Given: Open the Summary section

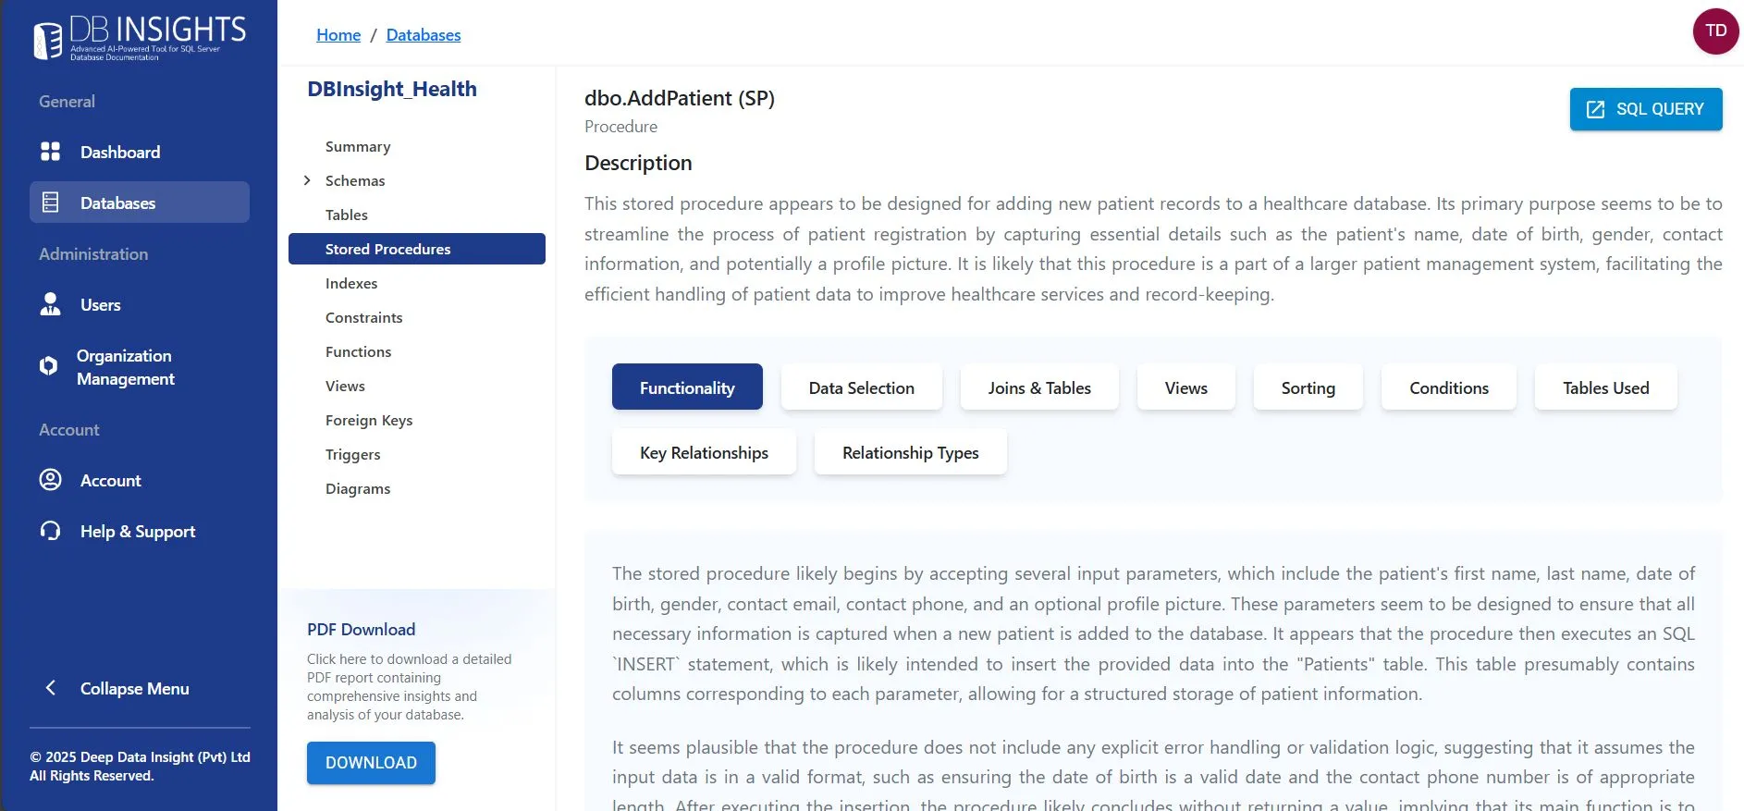Looking at the screenshot, I should (358, 146).
